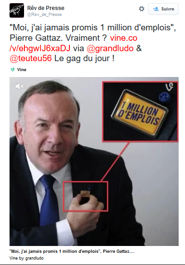Image resolution: width=185 pixels, height=265 pixels.
Task: Click the small red-framed lapel pin area
Action: pyautogui.click(x=86, y=197)
